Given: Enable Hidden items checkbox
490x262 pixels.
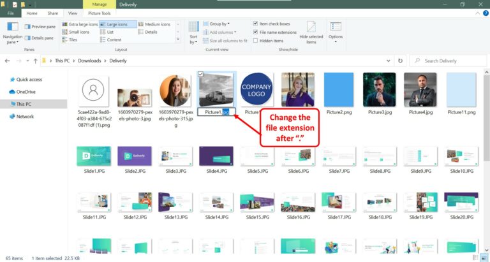Looking at the screenshot, I should (x=256, y=41).
